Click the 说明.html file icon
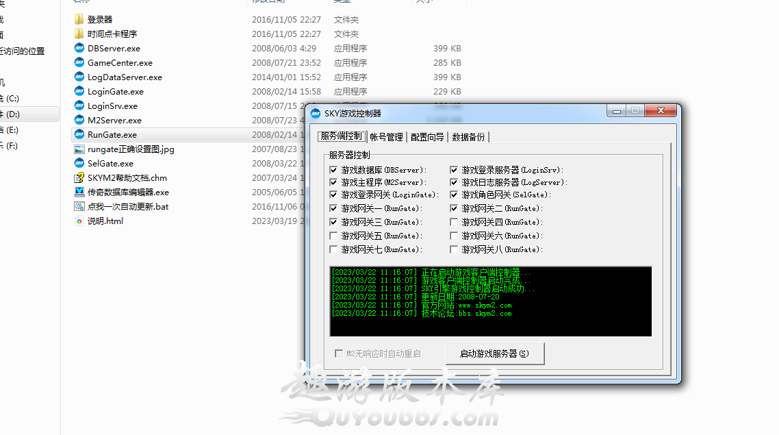This screenshot has height=435, width=779. pyautogui.click(x=79, y=221)
